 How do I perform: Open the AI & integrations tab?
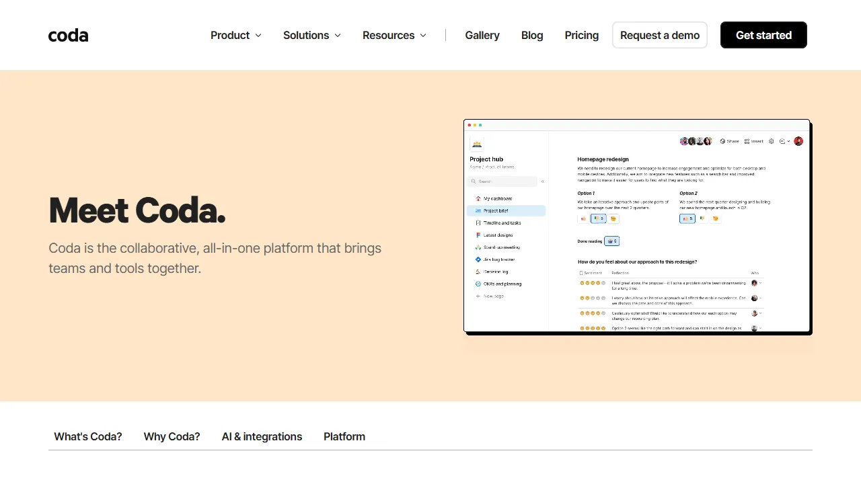pos(262,436)
